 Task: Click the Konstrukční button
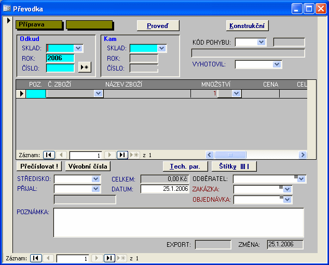(247, 26)
